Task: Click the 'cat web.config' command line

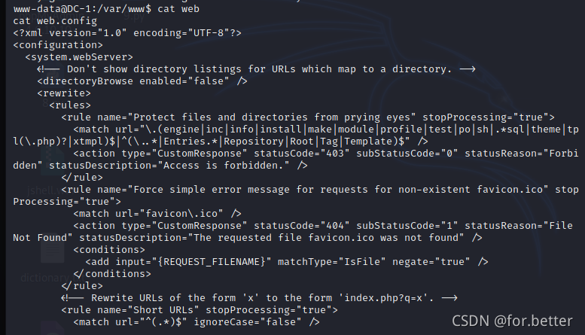Action: [55, 21]
